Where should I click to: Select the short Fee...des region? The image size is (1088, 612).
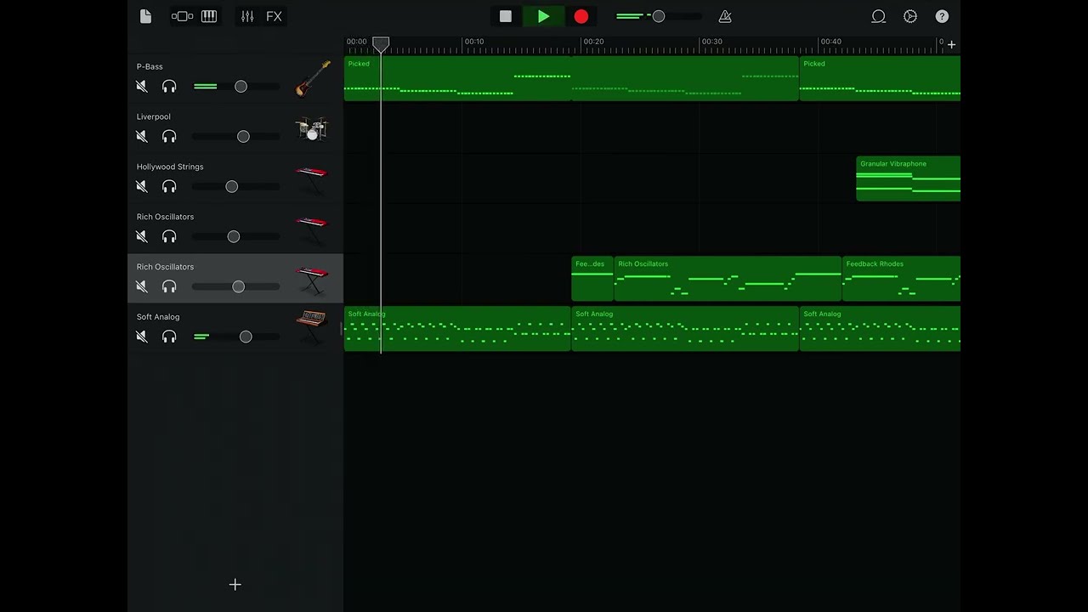[x=592, y=279]
